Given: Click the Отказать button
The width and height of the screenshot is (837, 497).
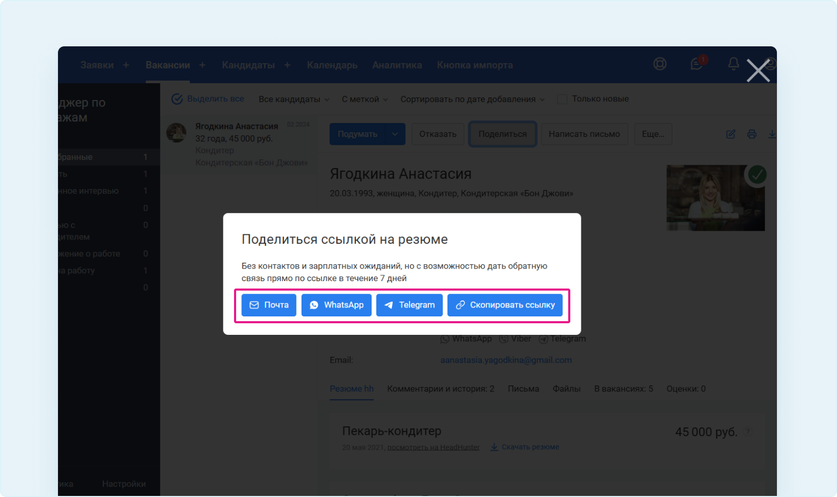Looking at the screenshot, I should pos(438,134).
